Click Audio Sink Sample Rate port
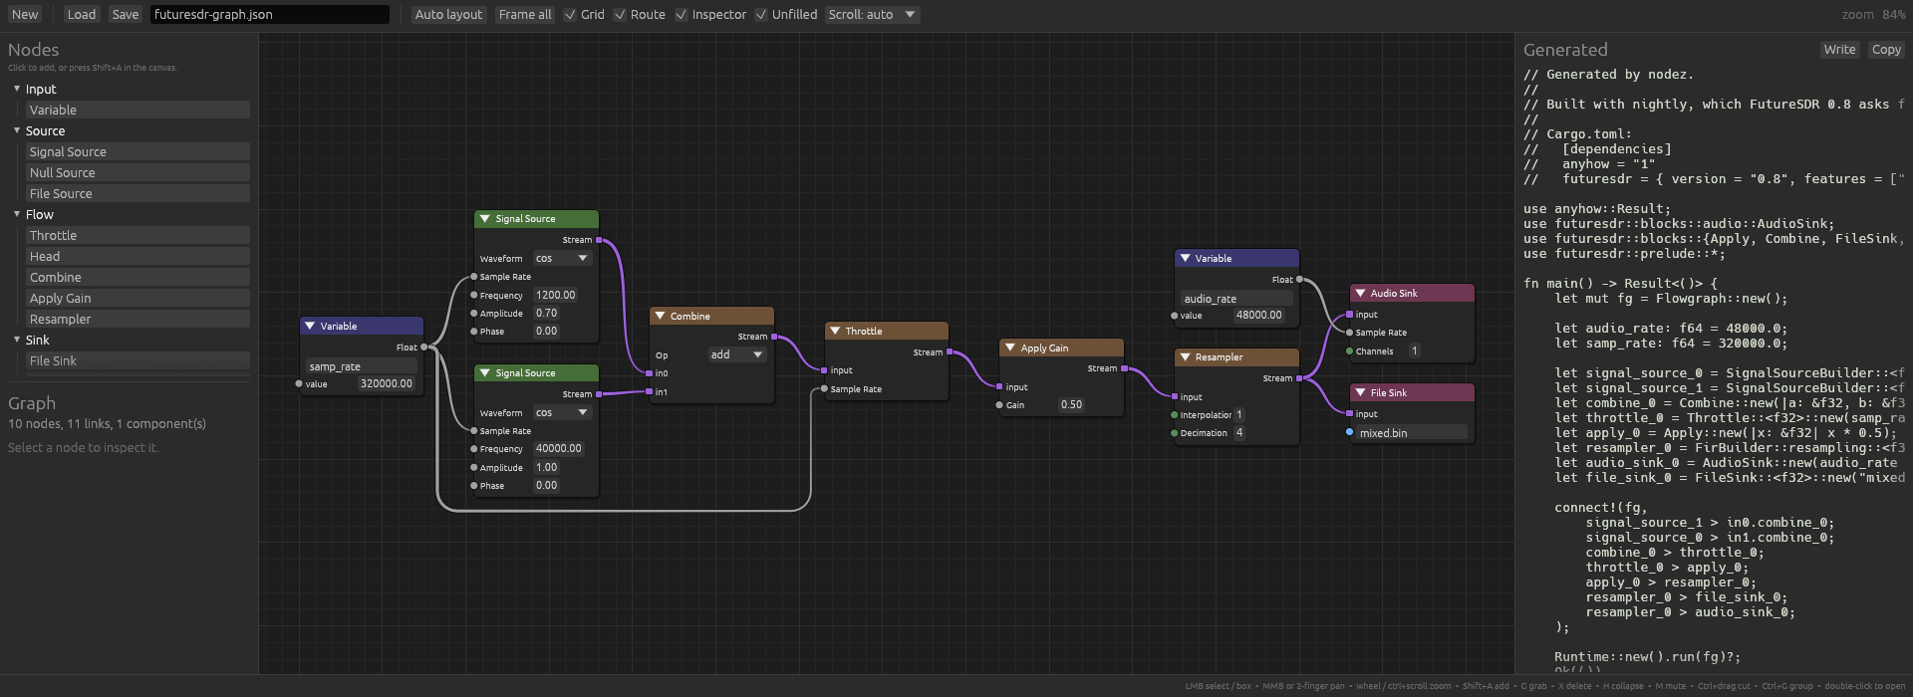This screenshot has height=697, width=1913. click(1349, 333)
